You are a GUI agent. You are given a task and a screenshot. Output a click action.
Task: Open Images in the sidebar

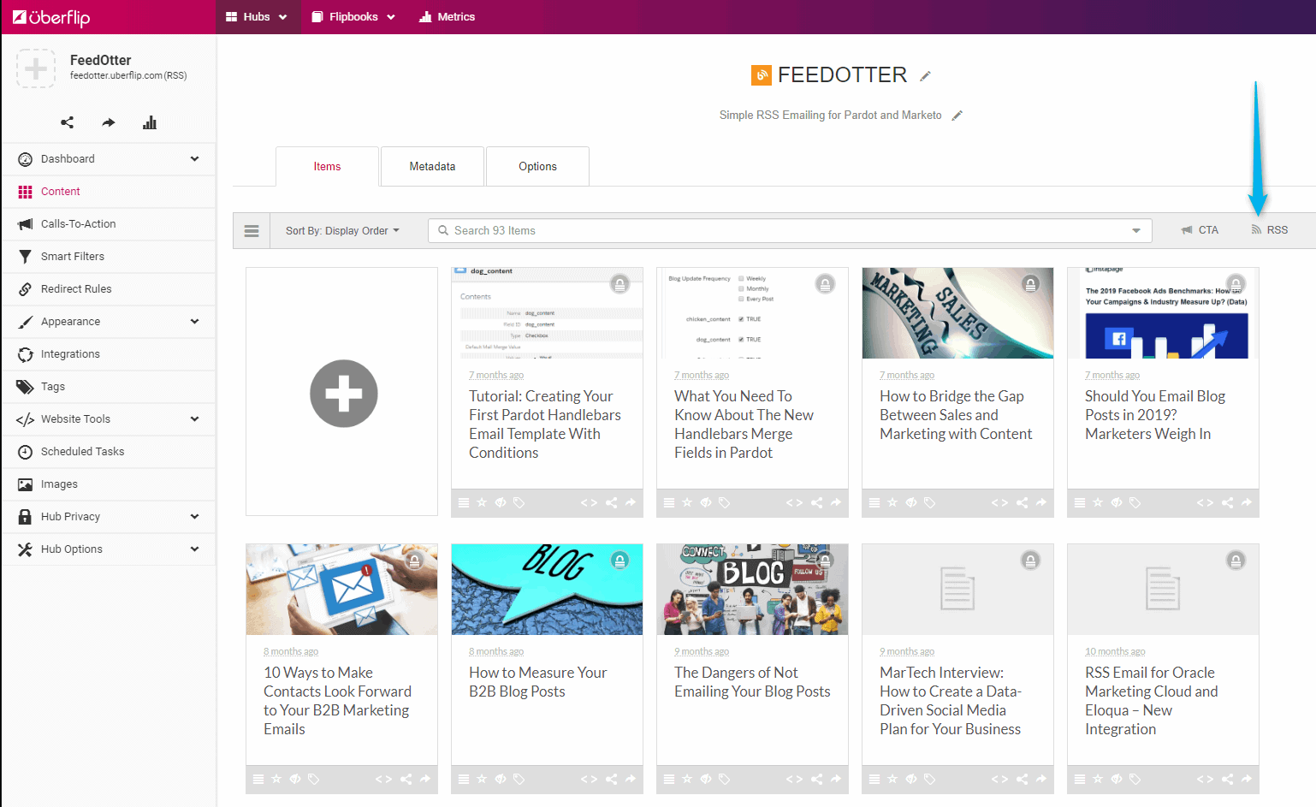(109, 484)
